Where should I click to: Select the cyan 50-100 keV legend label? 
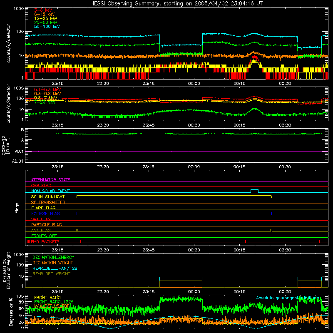(47, 27)
